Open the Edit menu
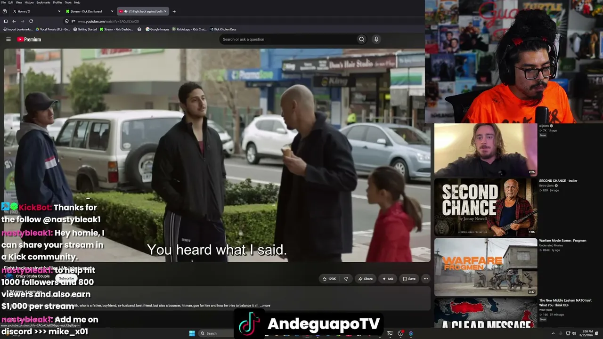 pyautogui.click(x=11, y=2)
